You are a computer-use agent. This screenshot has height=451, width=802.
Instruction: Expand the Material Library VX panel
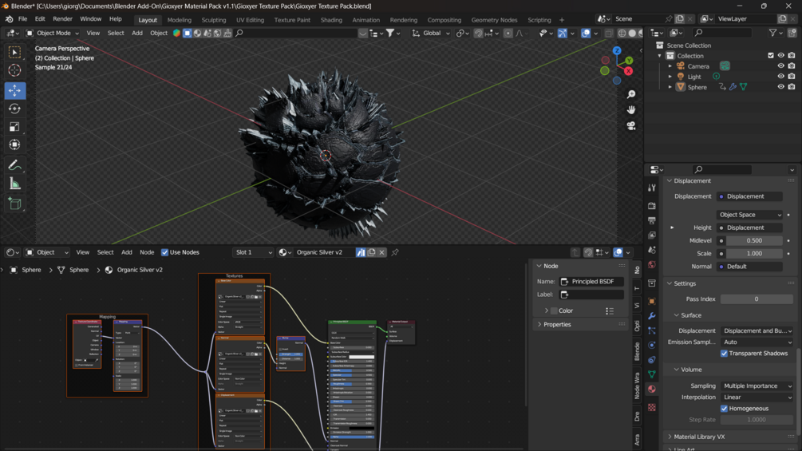699,437
